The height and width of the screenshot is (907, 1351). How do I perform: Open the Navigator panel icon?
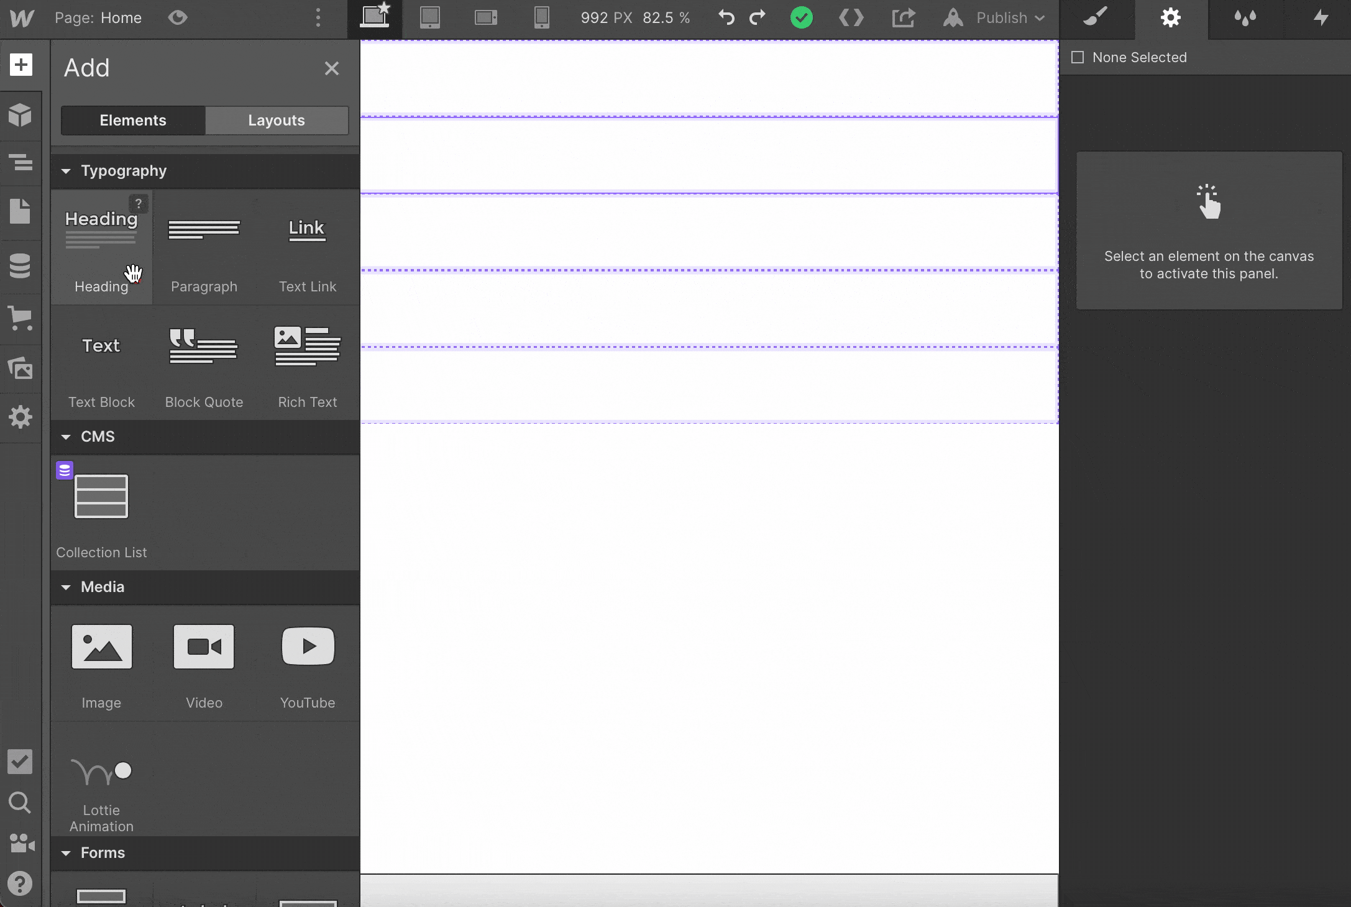(21, 163)
